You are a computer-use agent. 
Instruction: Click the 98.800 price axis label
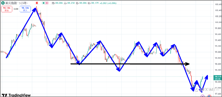point(218,58)
